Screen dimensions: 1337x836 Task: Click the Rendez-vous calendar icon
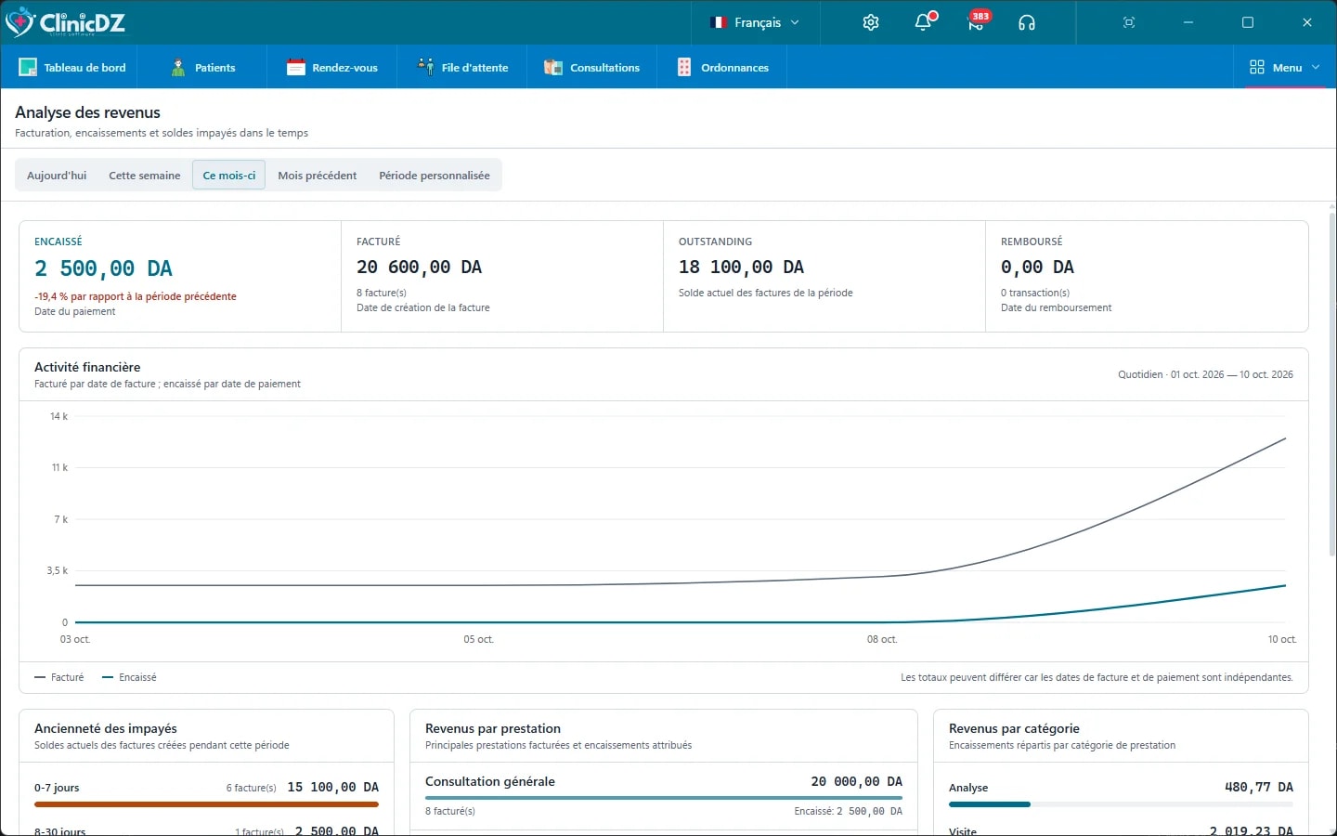click(296, 67)
